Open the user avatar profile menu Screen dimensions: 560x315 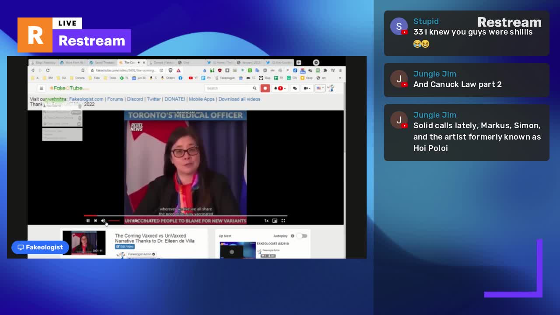pyautogui.click(x=331, y=88)
